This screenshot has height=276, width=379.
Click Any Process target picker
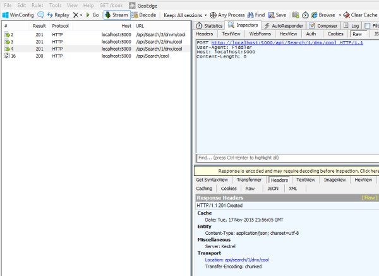click(x=227, y=15)
